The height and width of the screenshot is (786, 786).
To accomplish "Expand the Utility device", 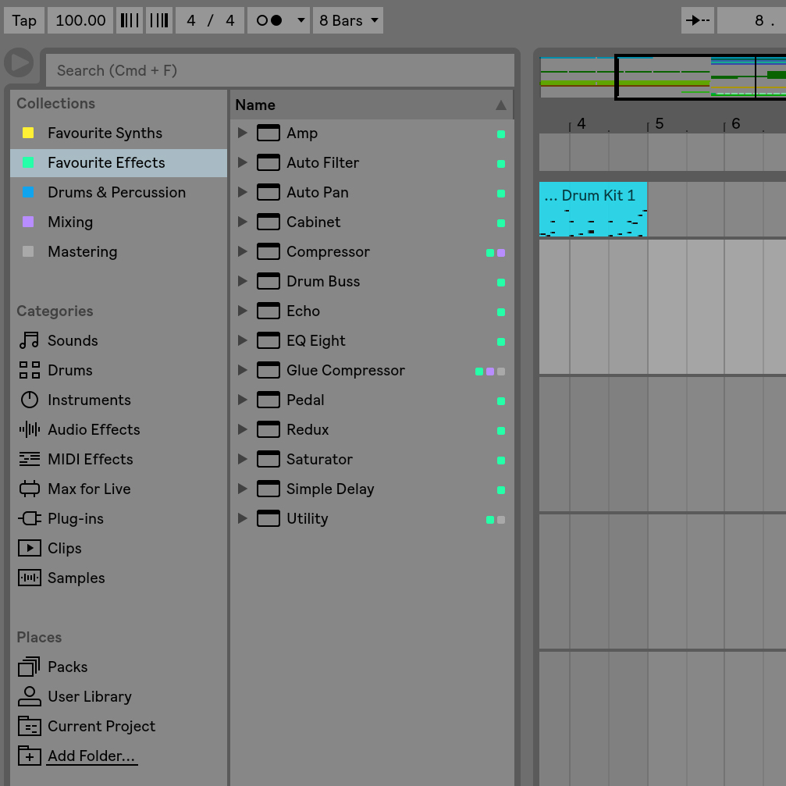I will pos(242,518).
